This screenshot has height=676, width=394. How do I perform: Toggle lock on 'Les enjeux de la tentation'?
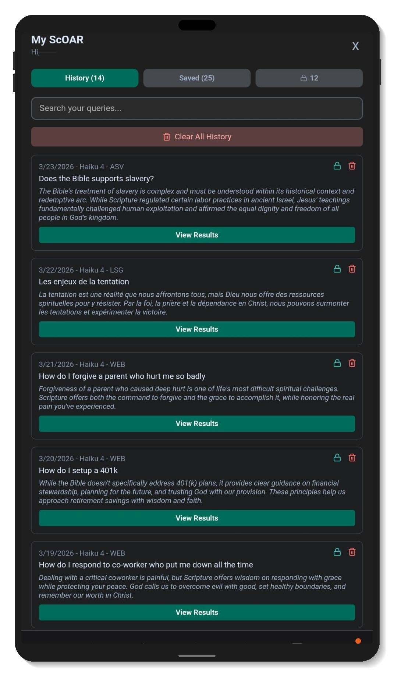tap(337, 269)
